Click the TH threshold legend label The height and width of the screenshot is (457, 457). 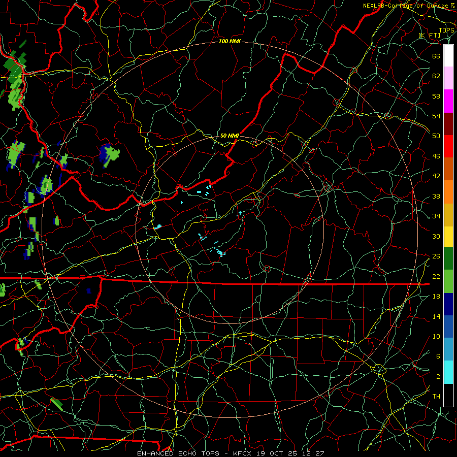coord(436,397)
